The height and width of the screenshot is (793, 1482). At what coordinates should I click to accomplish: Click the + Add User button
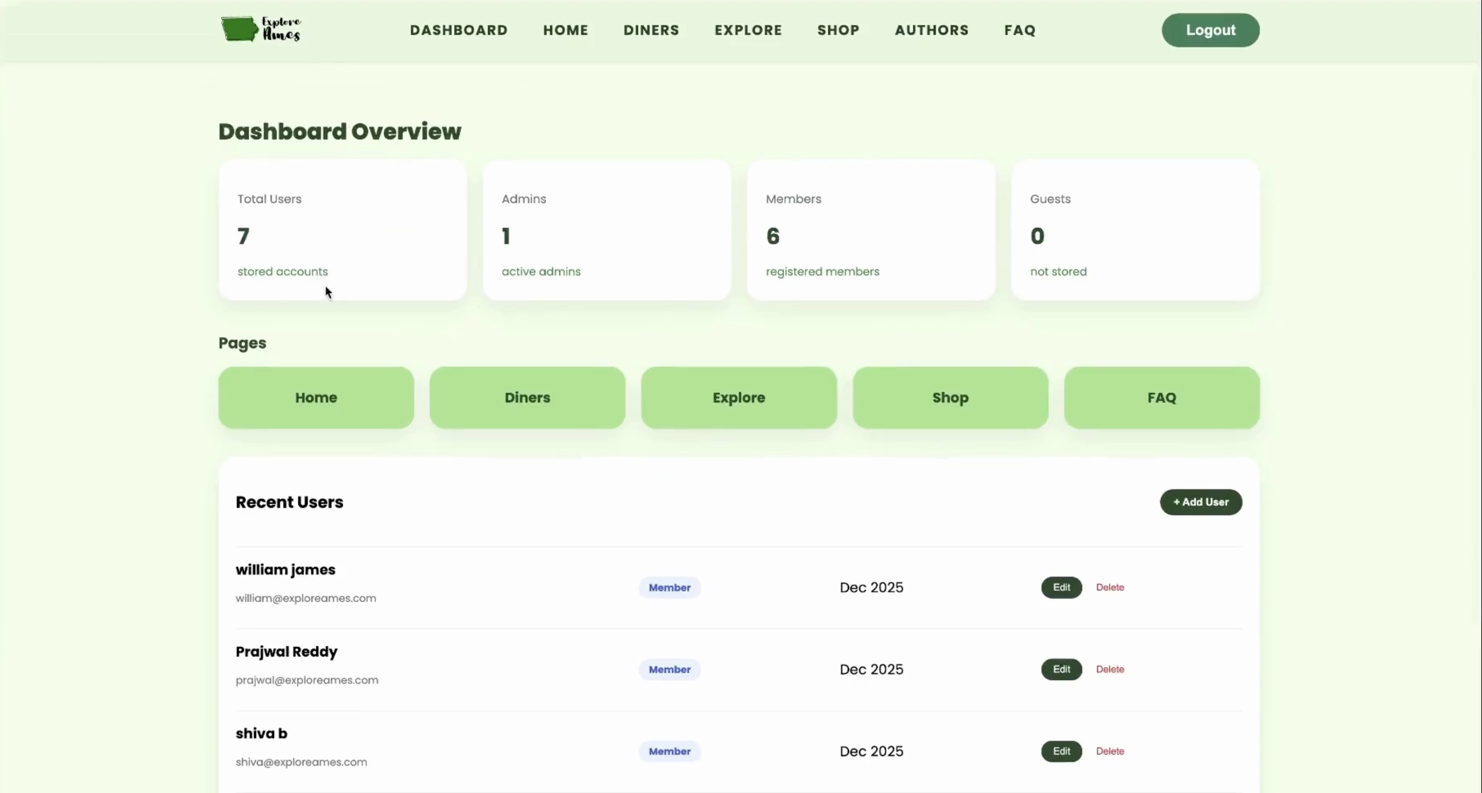point(1201,502)
